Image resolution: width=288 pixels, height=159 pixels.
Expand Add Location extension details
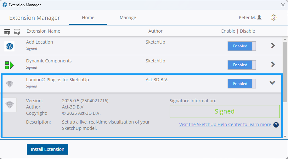coord(273,46)
